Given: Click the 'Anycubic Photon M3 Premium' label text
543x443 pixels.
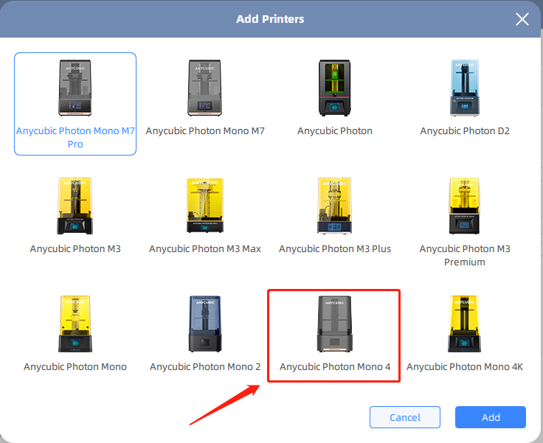Looking at the screenshot, I should [x=465, y=256].
